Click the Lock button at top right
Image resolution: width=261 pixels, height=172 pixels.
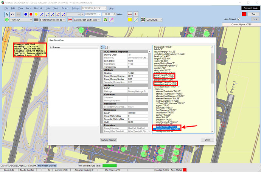[x=255, y=19]
